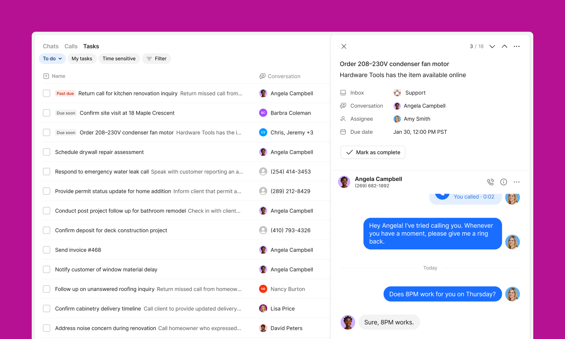Click David Peters avatar
The height and width of the screenshot is (339, 565).
263,328
